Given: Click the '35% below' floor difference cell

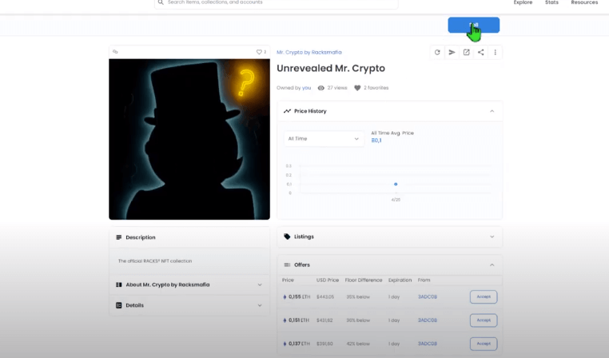Looking at the screenshot, I should click(x=358, y=296).
